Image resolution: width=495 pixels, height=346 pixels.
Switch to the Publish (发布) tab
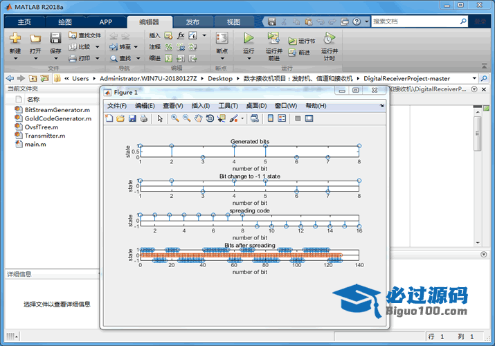tap(192, 21)
